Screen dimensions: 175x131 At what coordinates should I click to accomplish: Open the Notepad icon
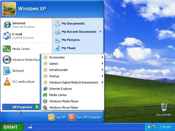pyautogui.click(x=7, y=71)
